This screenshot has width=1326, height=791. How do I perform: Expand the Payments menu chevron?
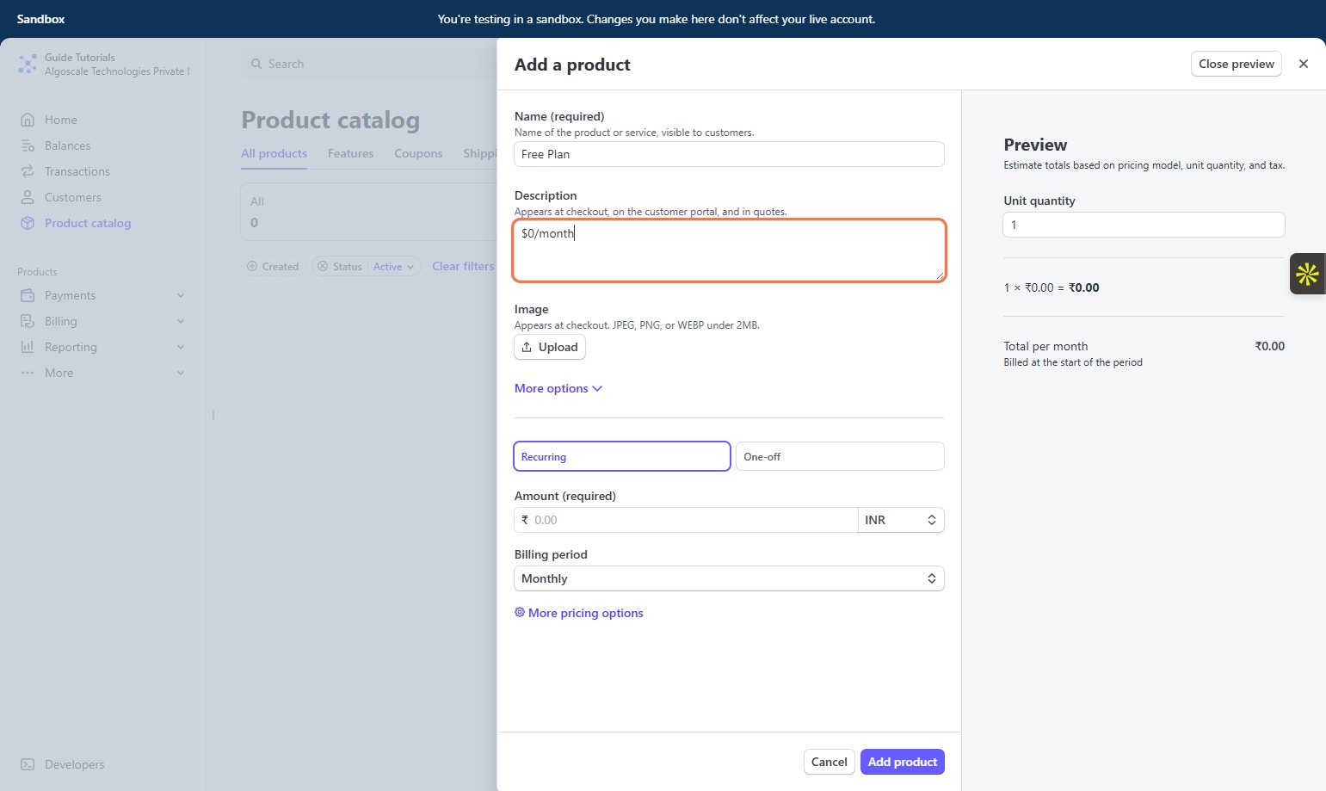[181, 295]
